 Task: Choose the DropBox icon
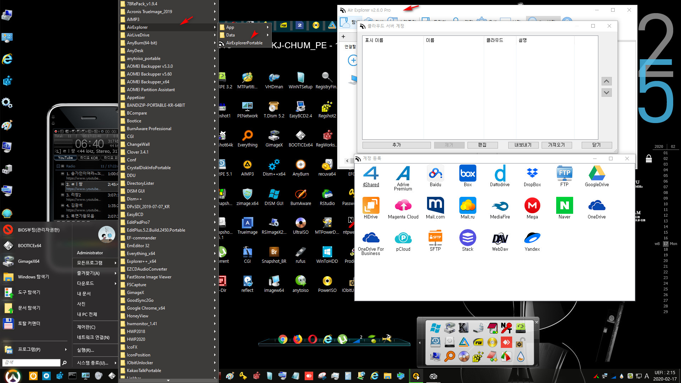pos(532,176)
